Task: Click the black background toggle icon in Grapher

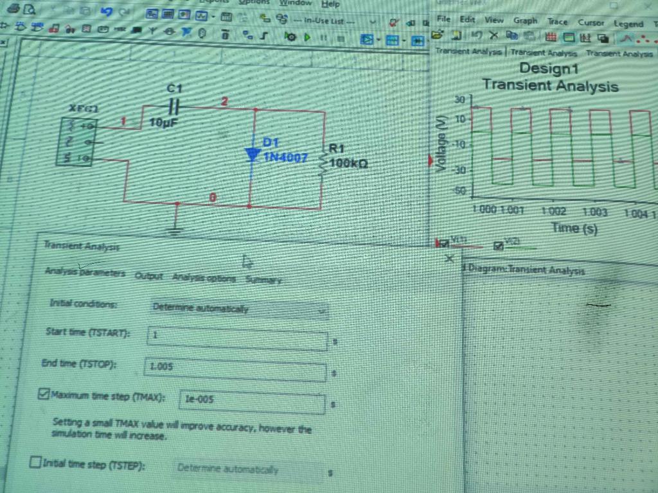Action: tap(603, 39)
